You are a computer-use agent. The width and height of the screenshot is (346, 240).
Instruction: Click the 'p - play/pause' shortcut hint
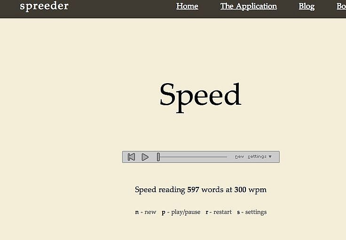click(x=181, y=212)
